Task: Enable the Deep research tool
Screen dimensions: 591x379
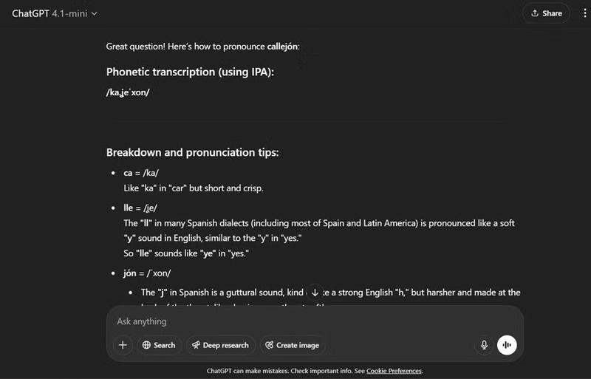Action: tap(220, 345)
